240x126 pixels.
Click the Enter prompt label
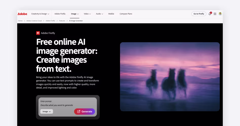46,101
